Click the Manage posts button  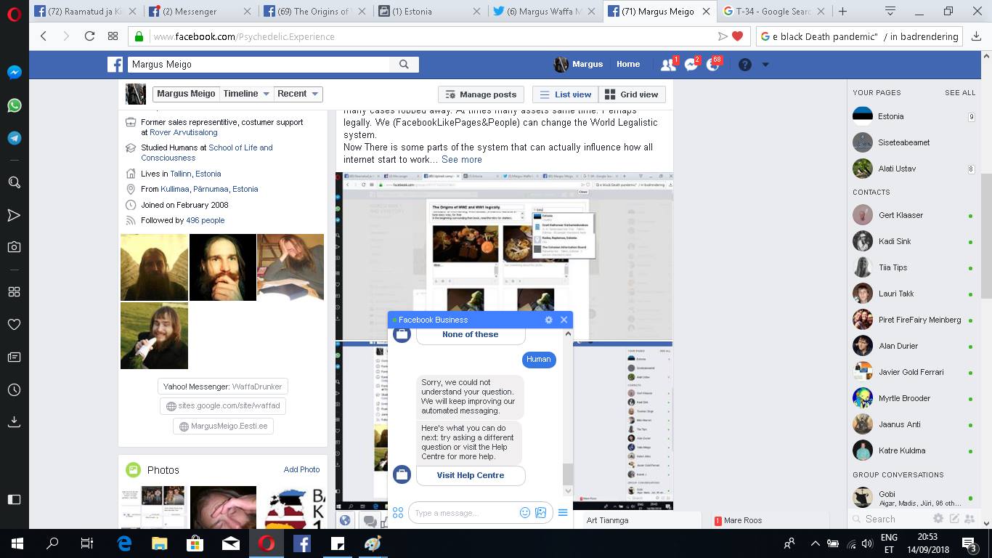click(481, 94)
